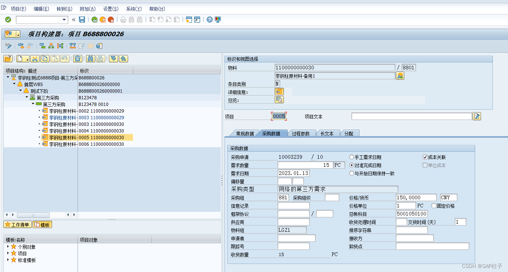The width and height of the screenshot is (508, 272).
Task: Disable the 成本关联 checkbox
Action: pos(425,156)
